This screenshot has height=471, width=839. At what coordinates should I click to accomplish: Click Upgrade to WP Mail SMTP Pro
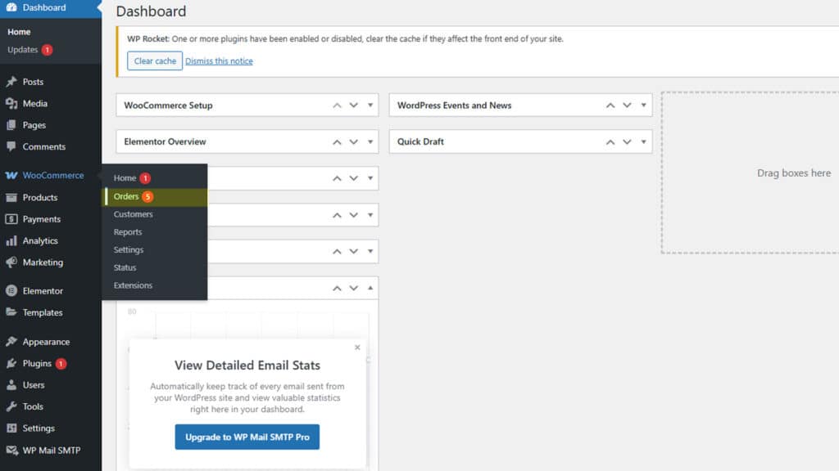point(247,437)
